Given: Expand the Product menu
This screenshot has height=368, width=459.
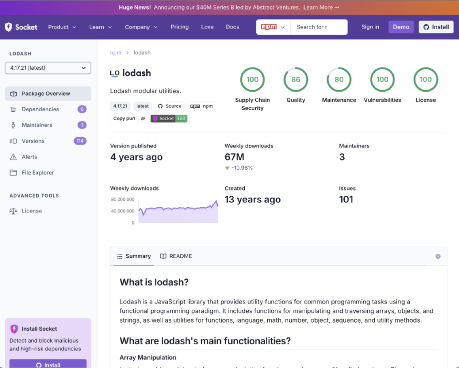Looking at the screenshot, I should point(62,27).
